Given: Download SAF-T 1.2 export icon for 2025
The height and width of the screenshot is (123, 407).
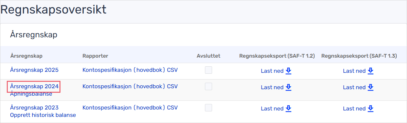Looking at the screenshot, I should point(288,71).
